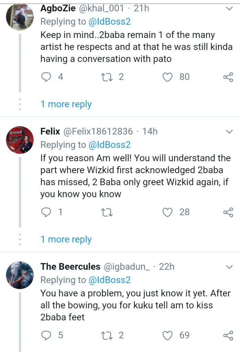This screenshot has width=240, height=352.
Task: Like Felix's tweet
Action: click(x=167, y=212)
